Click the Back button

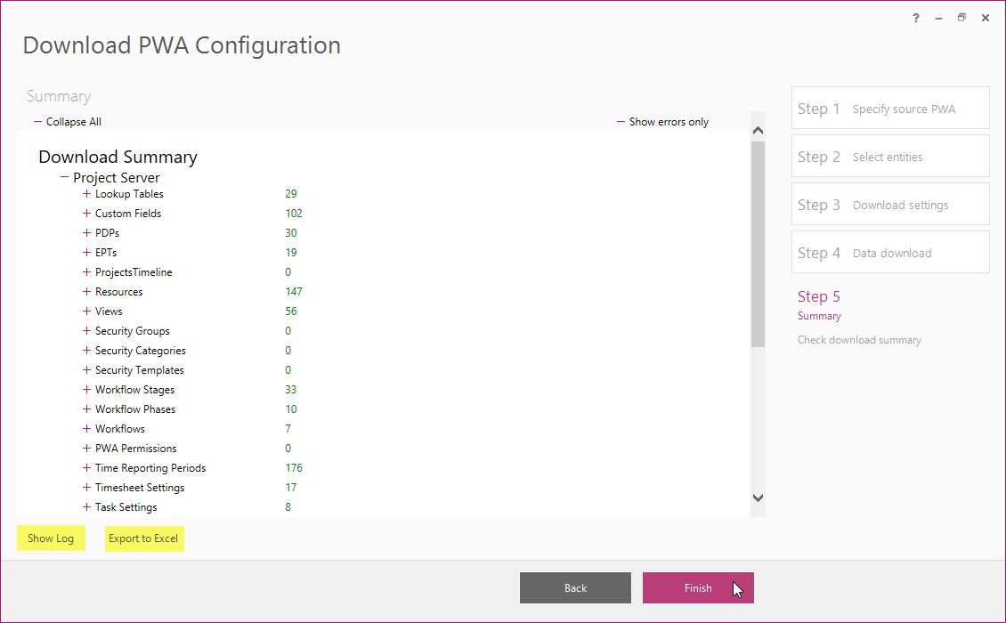(575, 587)
